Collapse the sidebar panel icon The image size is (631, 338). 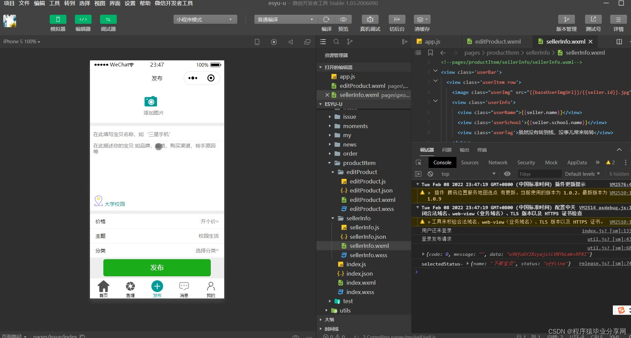click(405, 42)
